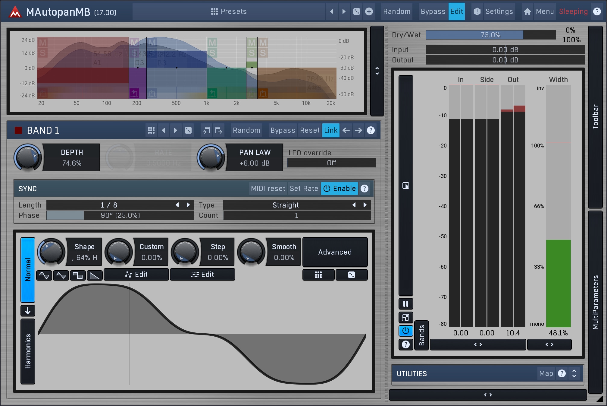Advance Sync Type with right arrow
This screenshot has height=406, width=607.
coord(365,205)
